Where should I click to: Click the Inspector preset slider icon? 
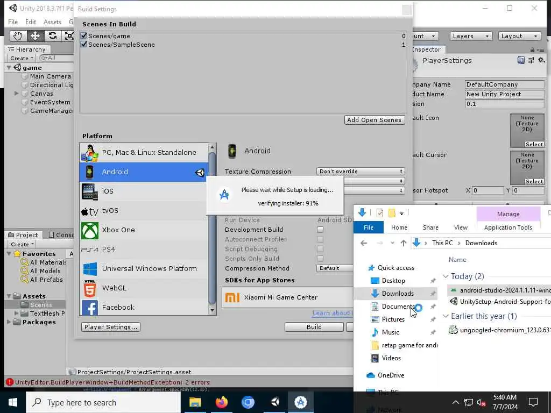click(531, 60)
